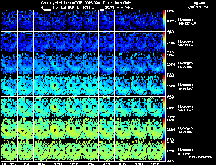Select the 5-13 keV panel at 02:09
The height and width of the screenshot is (165, 216).
click(x=74, y=151)
